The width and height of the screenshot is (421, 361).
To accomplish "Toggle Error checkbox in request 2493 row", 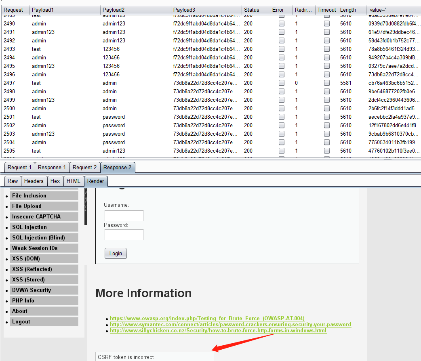I will (x=281, y=49).
